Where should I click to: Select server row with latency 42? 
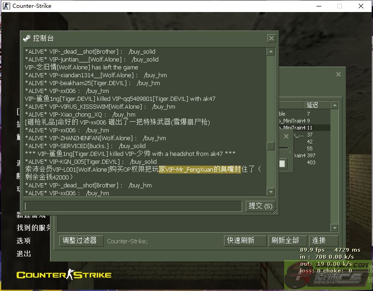tap(311, 142)
